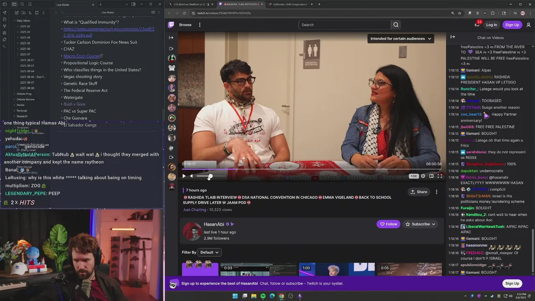The image size is (535, 301).
Task: Bookmark the page with the star icon
Action: pos(459,13)
